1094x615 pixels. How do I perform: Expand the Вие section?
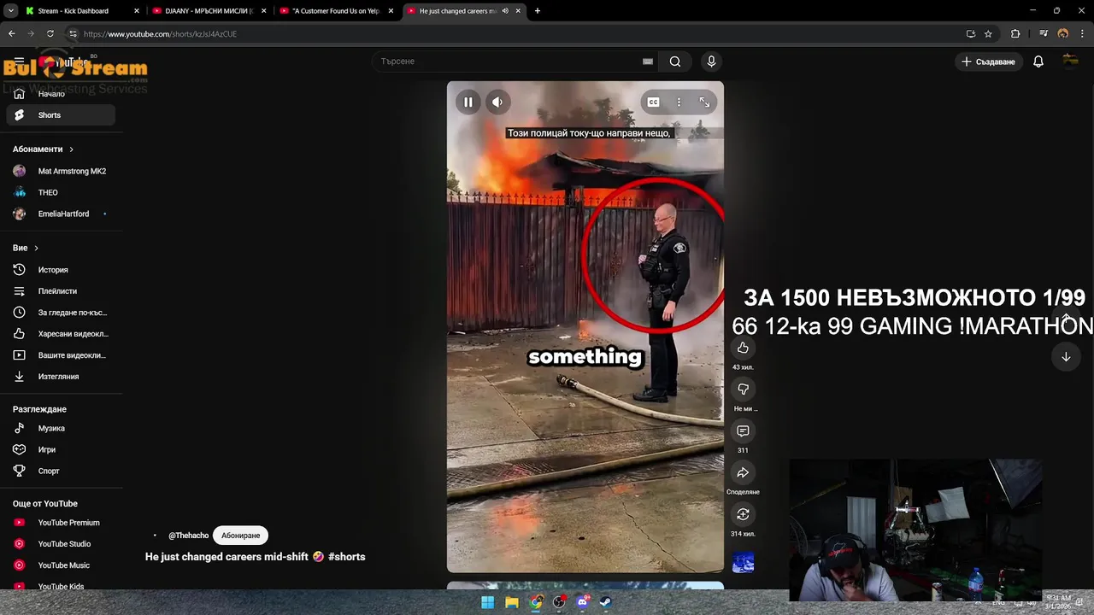pyautogui.click(x=26, y=248)
